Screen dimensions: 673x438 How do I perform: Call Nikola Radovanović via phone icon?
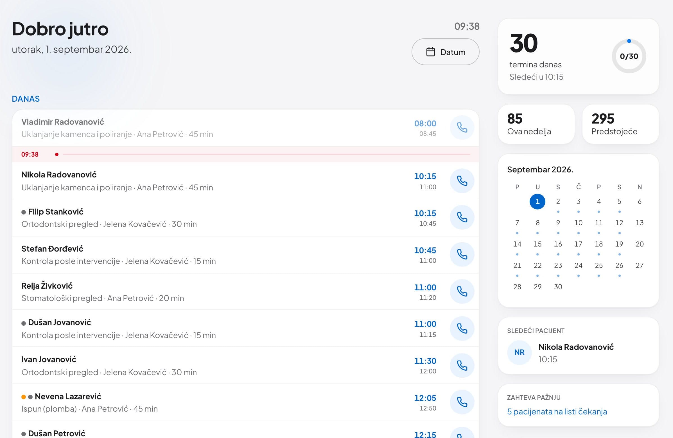(462, 181)
